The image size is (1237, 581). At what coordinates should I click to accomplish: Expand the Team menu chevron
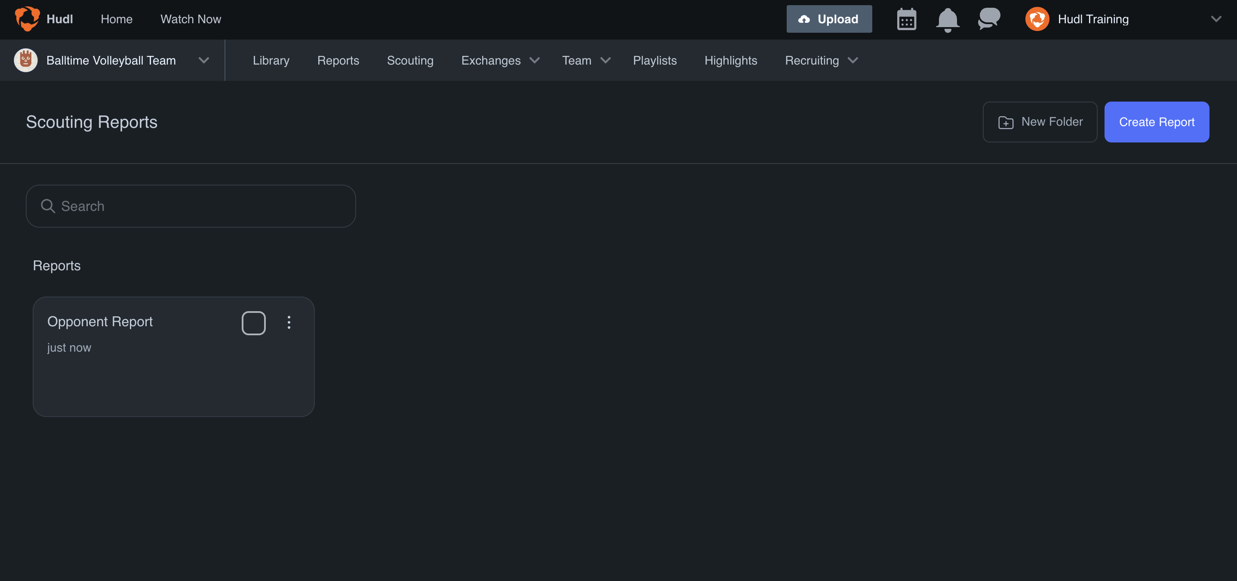point(606,61)
